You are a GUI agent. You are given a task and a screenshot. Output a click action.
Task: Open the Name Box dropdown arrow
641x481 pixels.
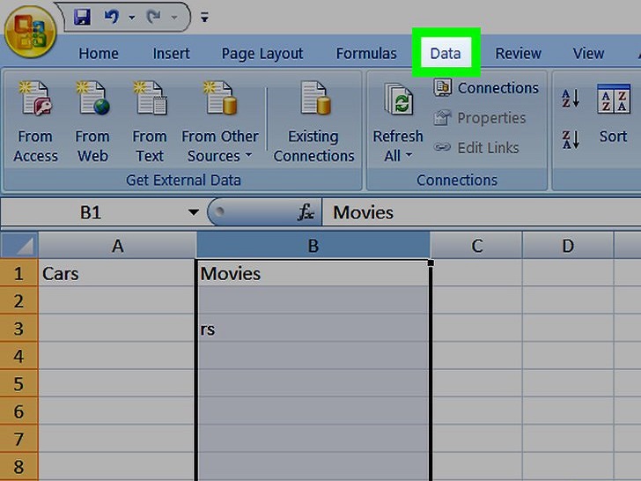[193, 212]
